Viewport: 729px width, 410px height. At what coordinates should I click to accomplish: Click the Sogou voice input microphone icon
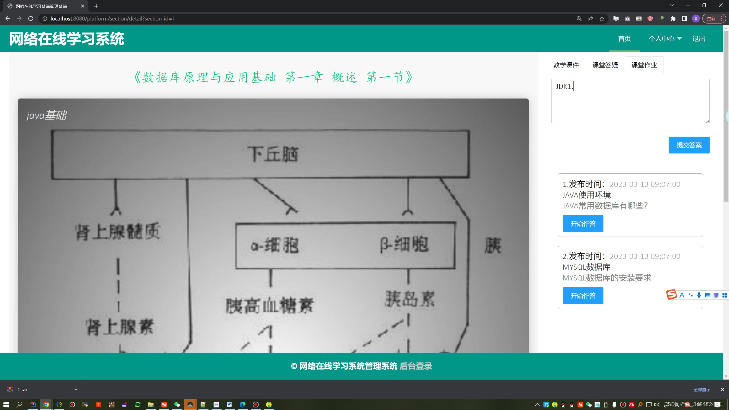coord(699,295)
